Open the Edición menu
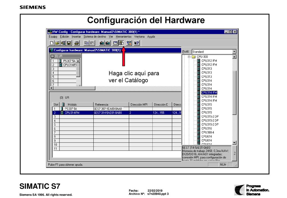The width and height of the screenshot is (287, 198). point(65,37)
